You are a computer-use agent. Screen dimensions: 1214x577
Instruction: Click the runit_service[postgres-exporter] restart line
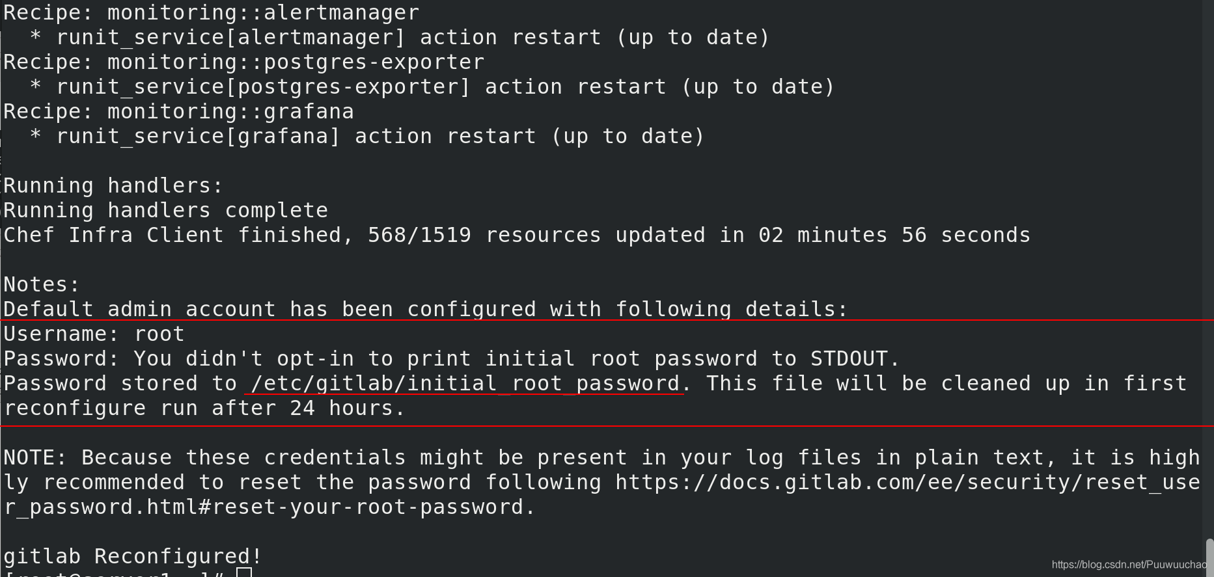click(432, 87)
